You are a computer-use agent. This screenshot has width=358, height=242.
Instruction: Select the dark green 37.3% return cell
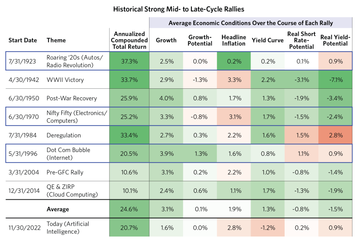pos(130,61)
